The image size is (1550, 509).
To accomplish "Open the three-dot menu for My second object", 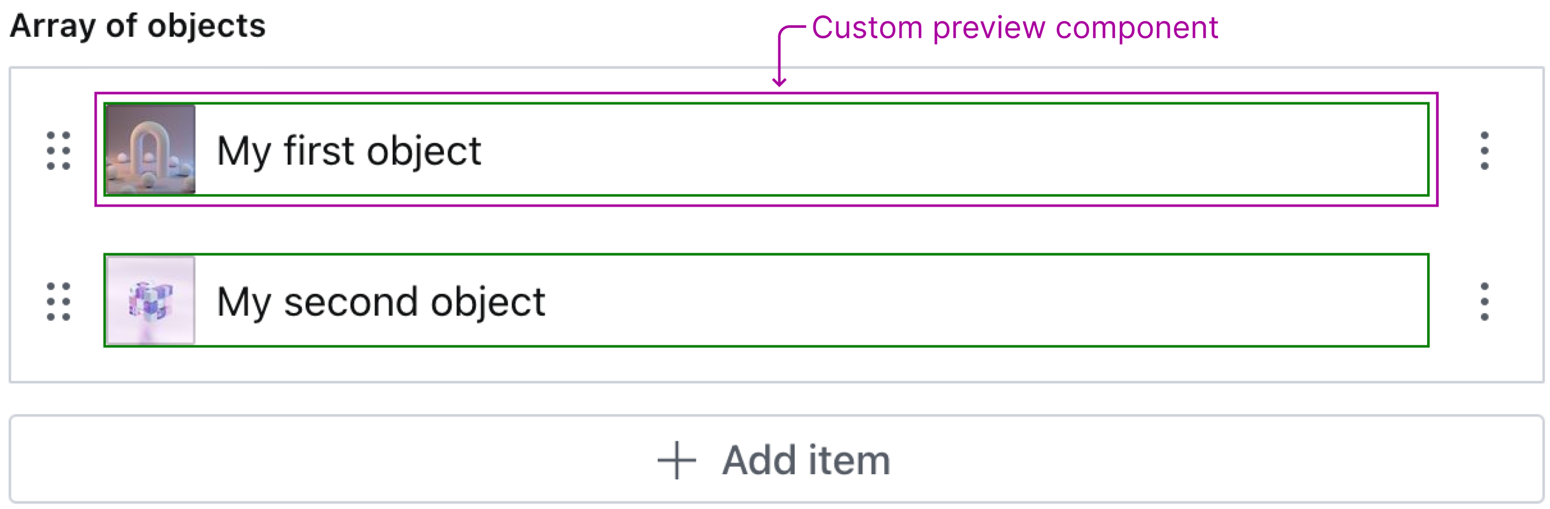I will coord(1484,301).
